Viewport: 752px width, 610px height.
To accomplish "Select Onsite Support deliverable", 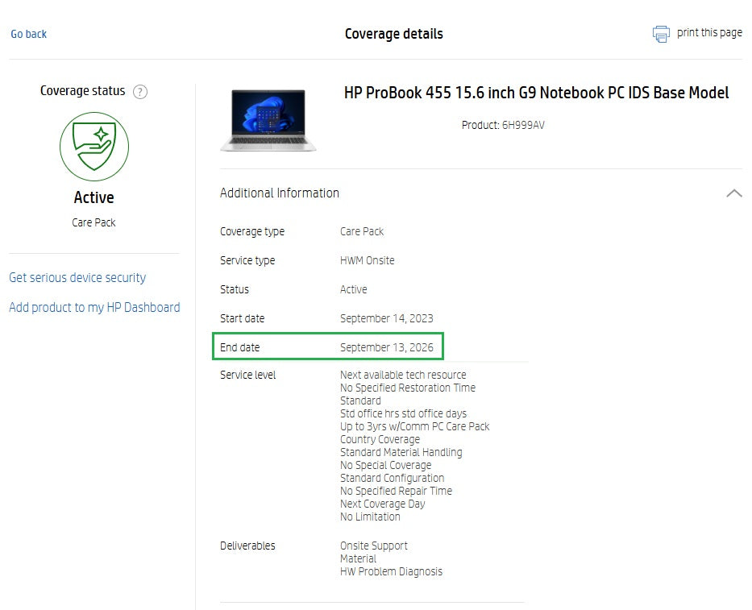I will pyautogui.click(x=374, y=546).
